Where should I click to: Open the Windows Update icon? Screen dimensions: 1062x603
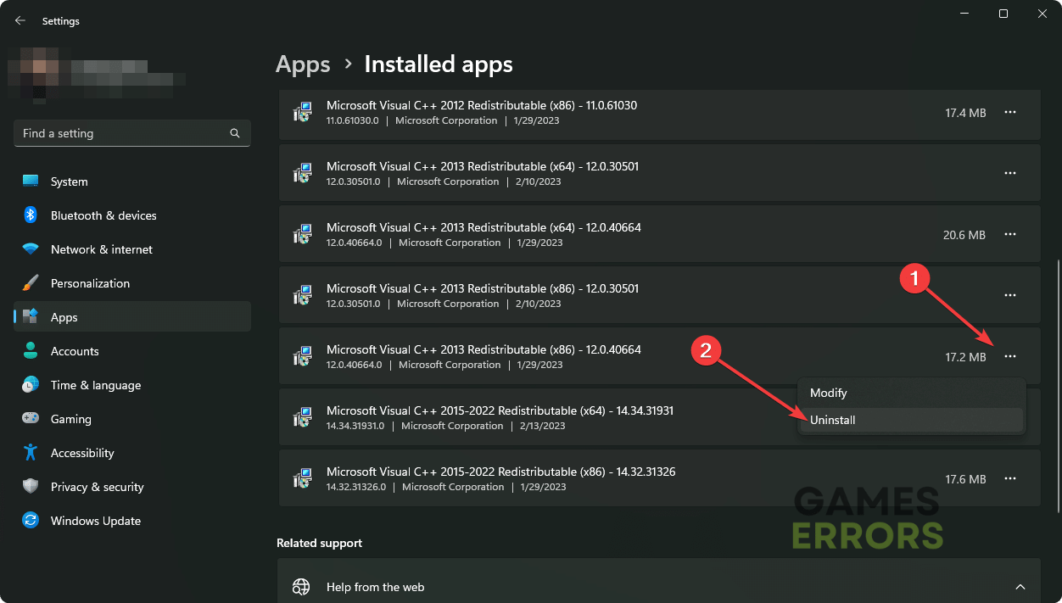tap(31, 521)
